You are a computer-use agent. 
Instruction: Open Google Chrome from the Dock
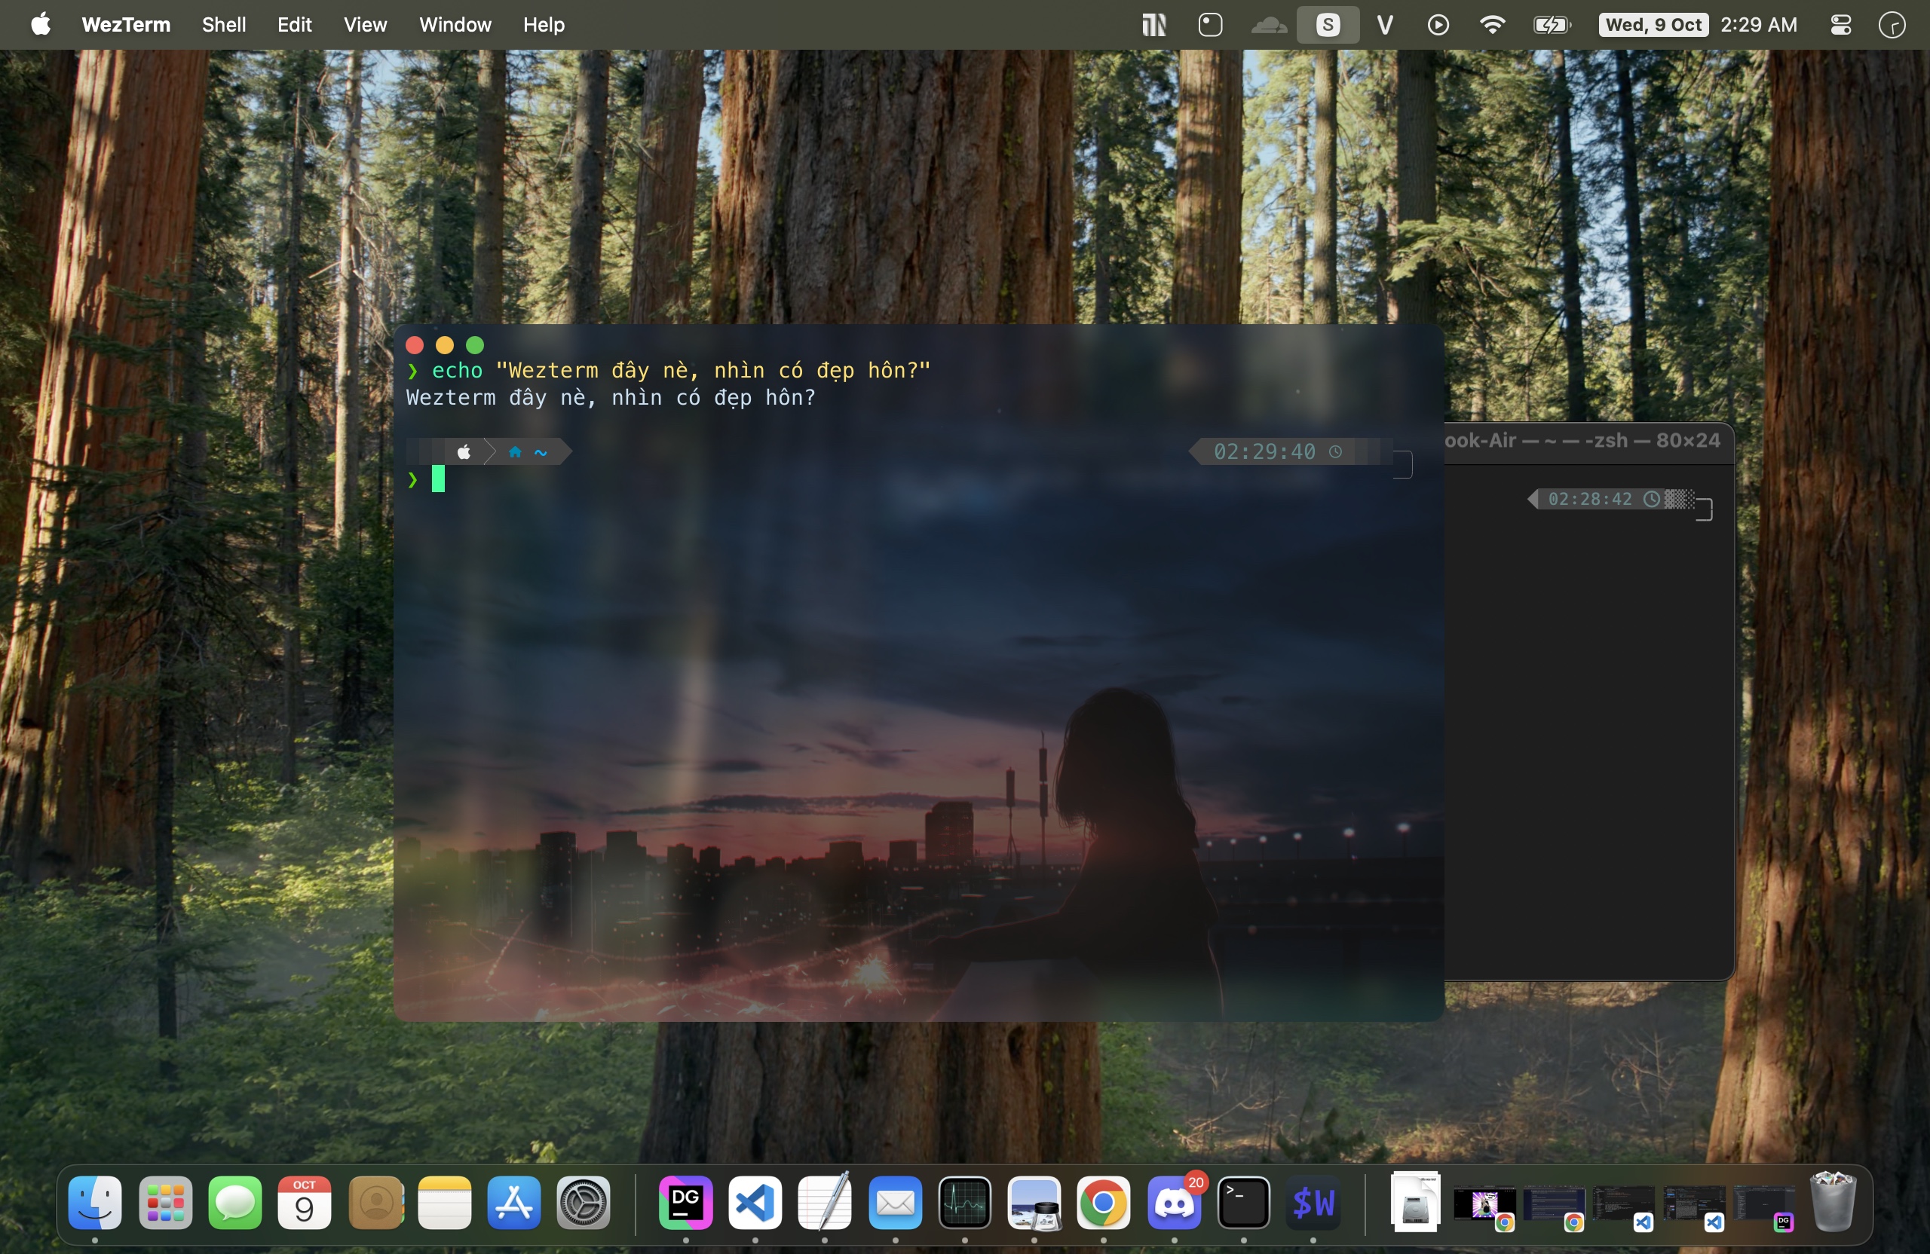(1103, 1202)
